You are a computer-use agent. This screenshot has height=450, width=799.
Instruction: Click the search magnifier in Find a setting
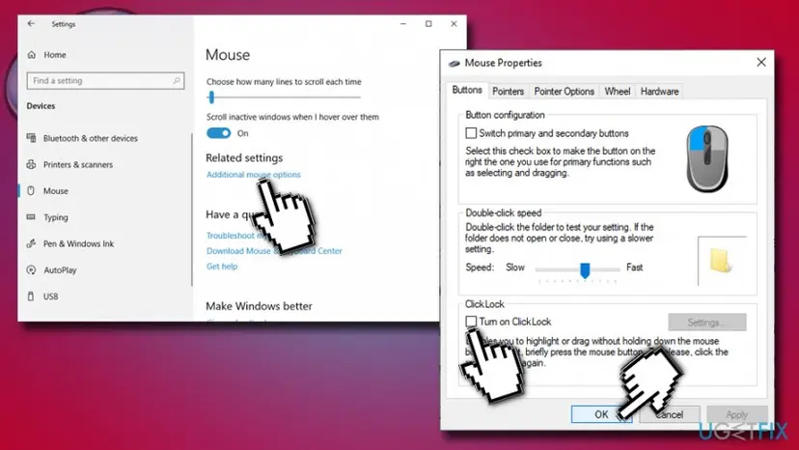[x=177, y=80]
